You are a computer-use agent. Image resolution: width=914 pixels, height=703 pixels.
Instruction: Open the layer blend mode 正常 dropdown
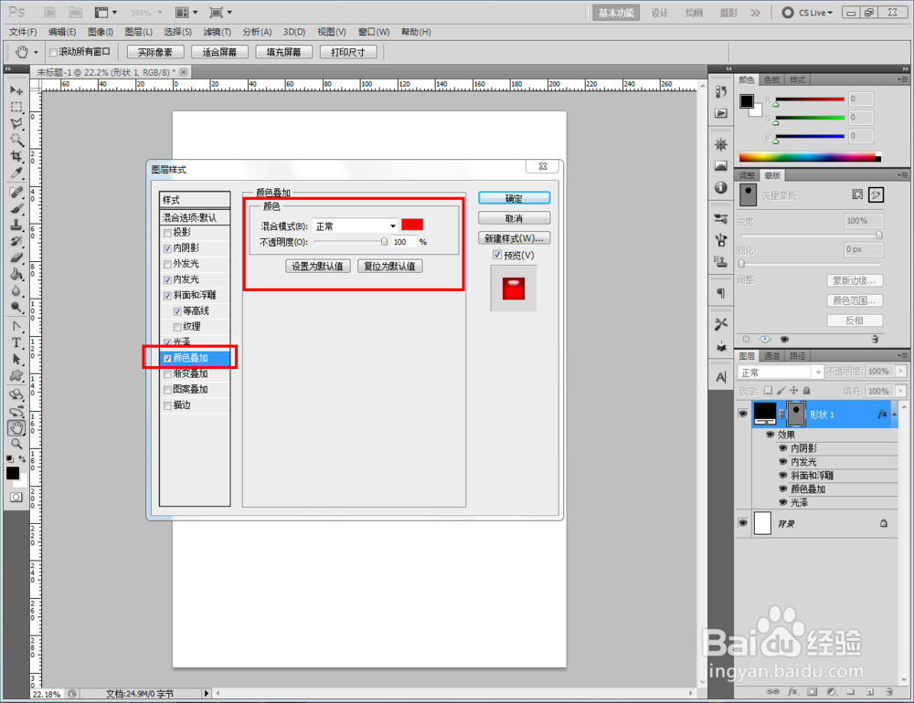pos(781,372)
